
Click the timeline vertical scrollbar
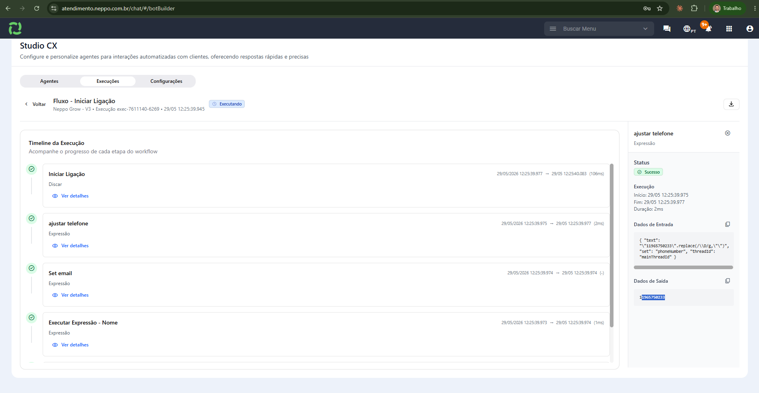[x=612, y=245]
